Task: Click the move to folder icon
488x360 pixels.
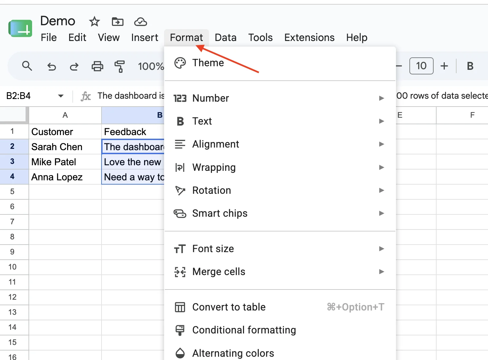Action: click(x=118, y=22)
